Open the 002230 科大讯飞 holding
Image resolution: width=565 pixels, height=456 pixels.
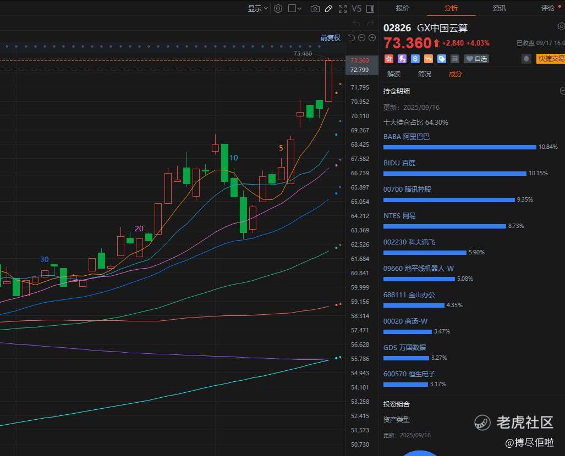coord(409,242)
